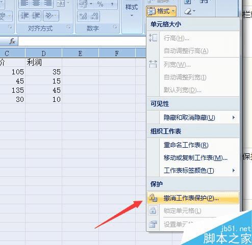The image size is (252, 245).
Task: Click the lock cell icon
Action: (x=153, y=210)
